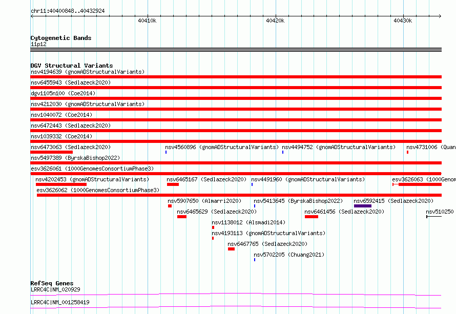Image resolution: width=456 pixels, height=314 pixels.
Task: Click the red marker under nsv4731006
Action: pos(407,152)
